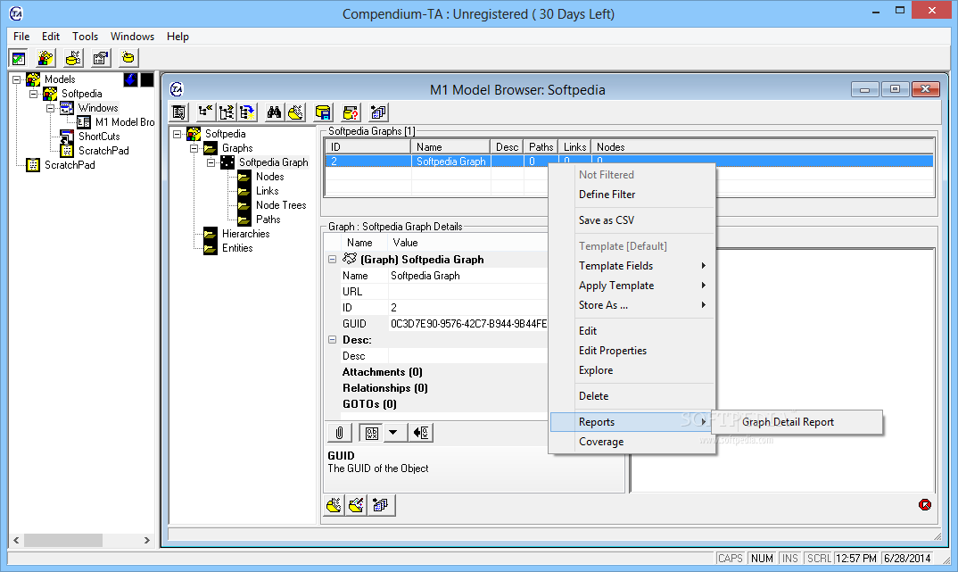This screenshot has width=958, height=572.
Task: Click the horizontal scrollbar thumb in Models panel
Action: (63, 540)
